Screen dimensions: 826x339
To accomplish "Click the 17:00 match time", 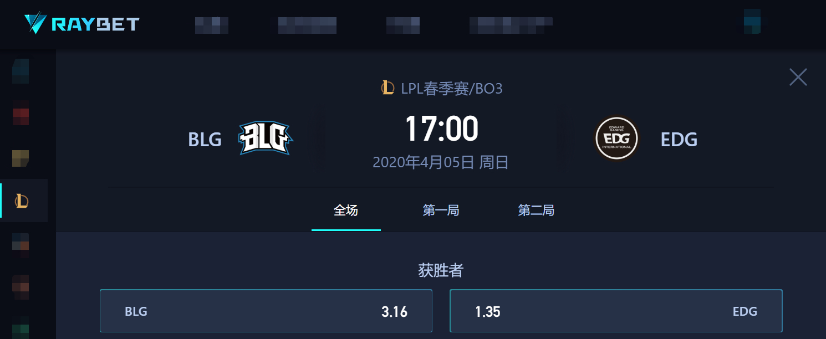I will 441,128.
